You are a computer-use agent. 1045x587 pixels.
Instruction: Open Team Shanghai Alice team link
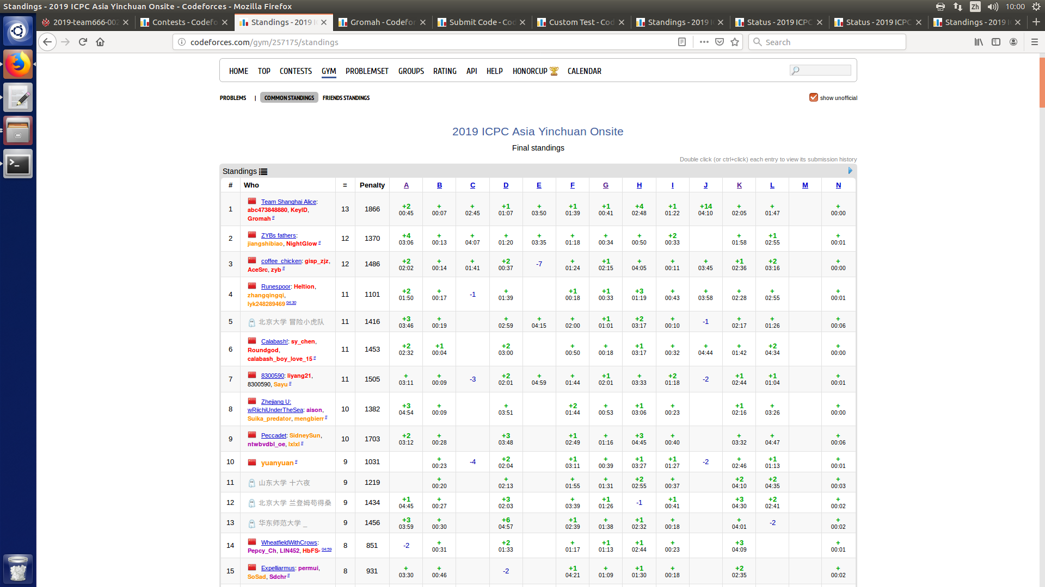[x=288, y=202]
